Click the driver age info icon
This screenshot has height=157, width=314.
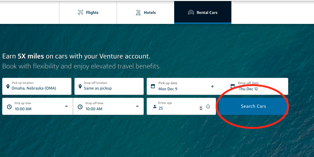point(208,106)
